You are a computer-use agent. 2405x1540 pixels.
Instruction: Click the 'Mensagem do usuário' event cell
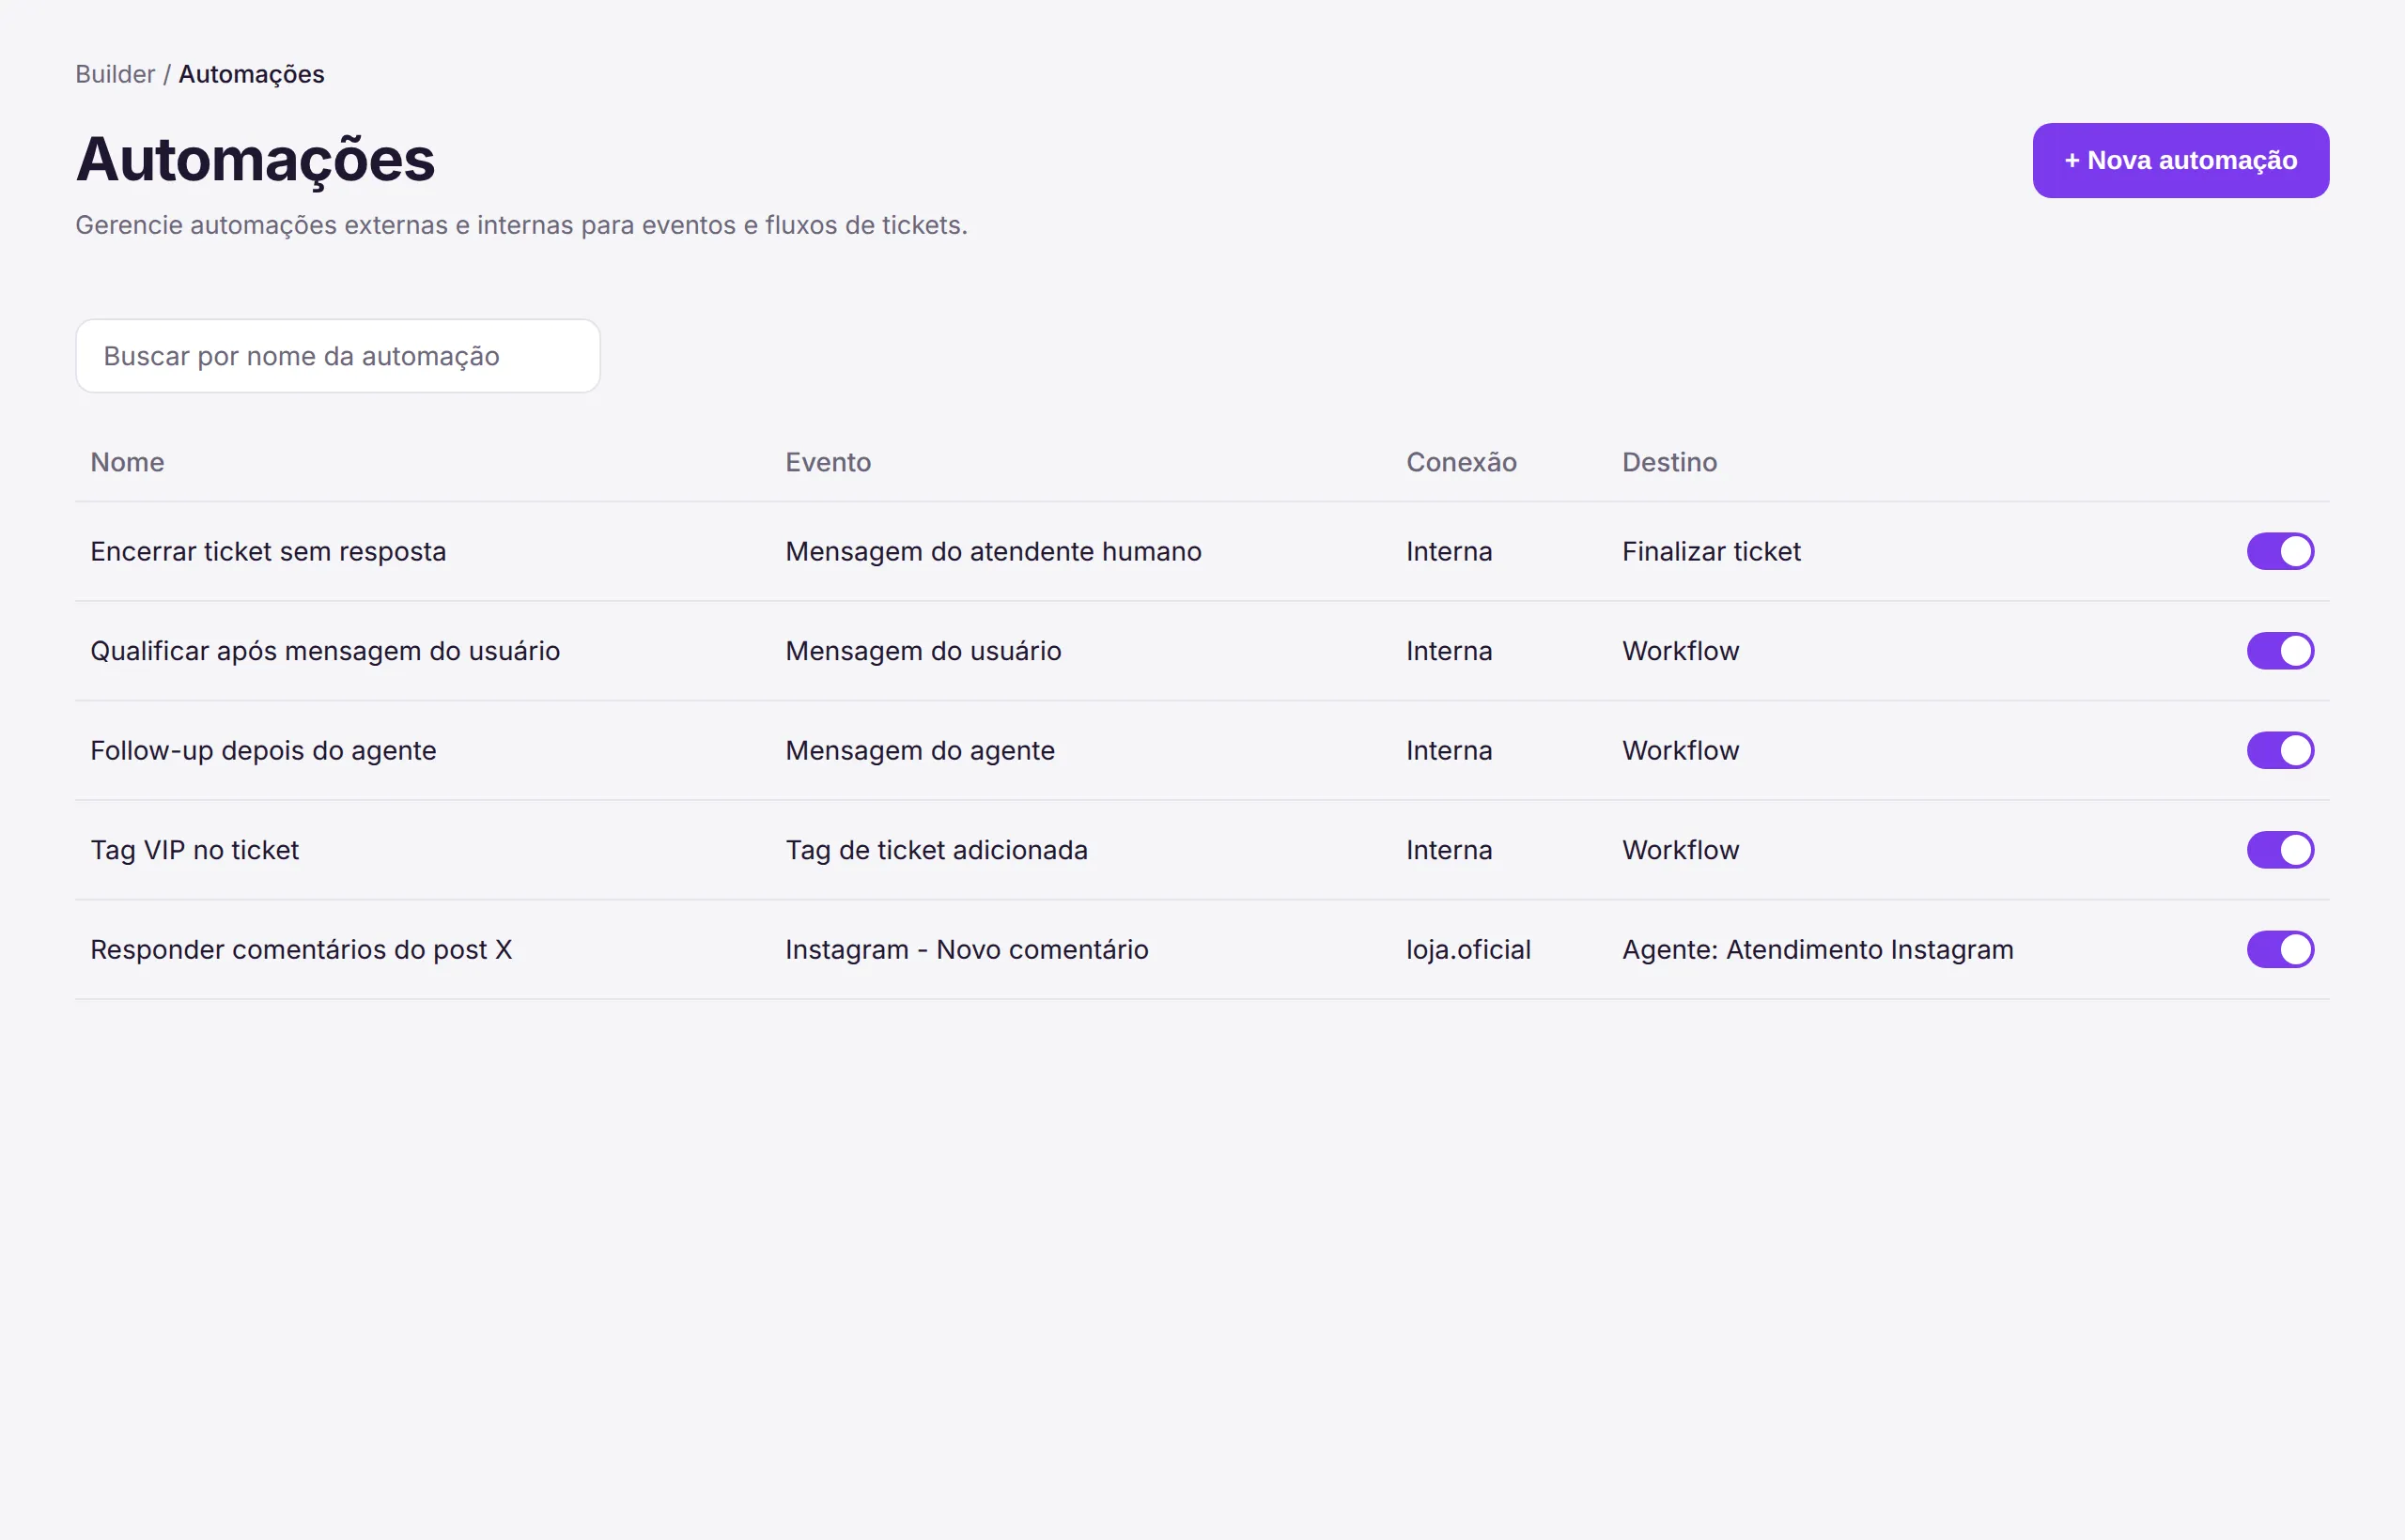coord(923,651)
